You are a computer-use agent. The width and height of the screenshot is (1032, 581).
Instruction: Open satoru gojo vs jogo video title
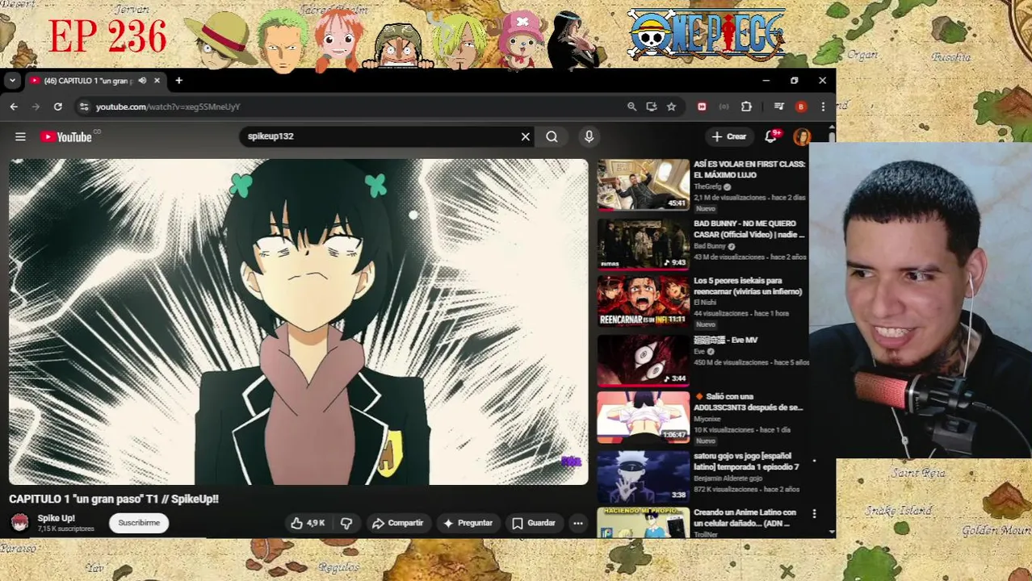(x=746, y=462)
